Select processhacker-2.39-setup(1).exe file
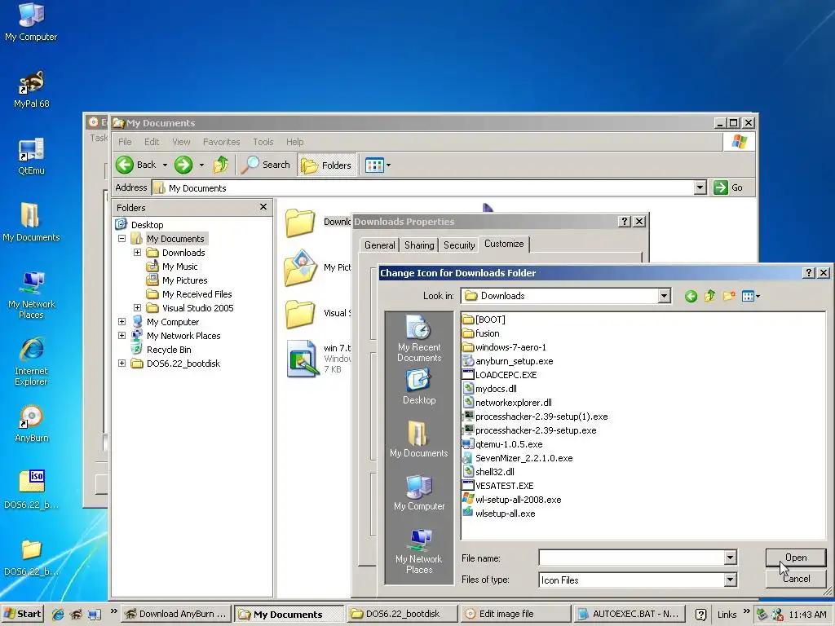This screenshot has height=626, width=835. tap(535, 417)
